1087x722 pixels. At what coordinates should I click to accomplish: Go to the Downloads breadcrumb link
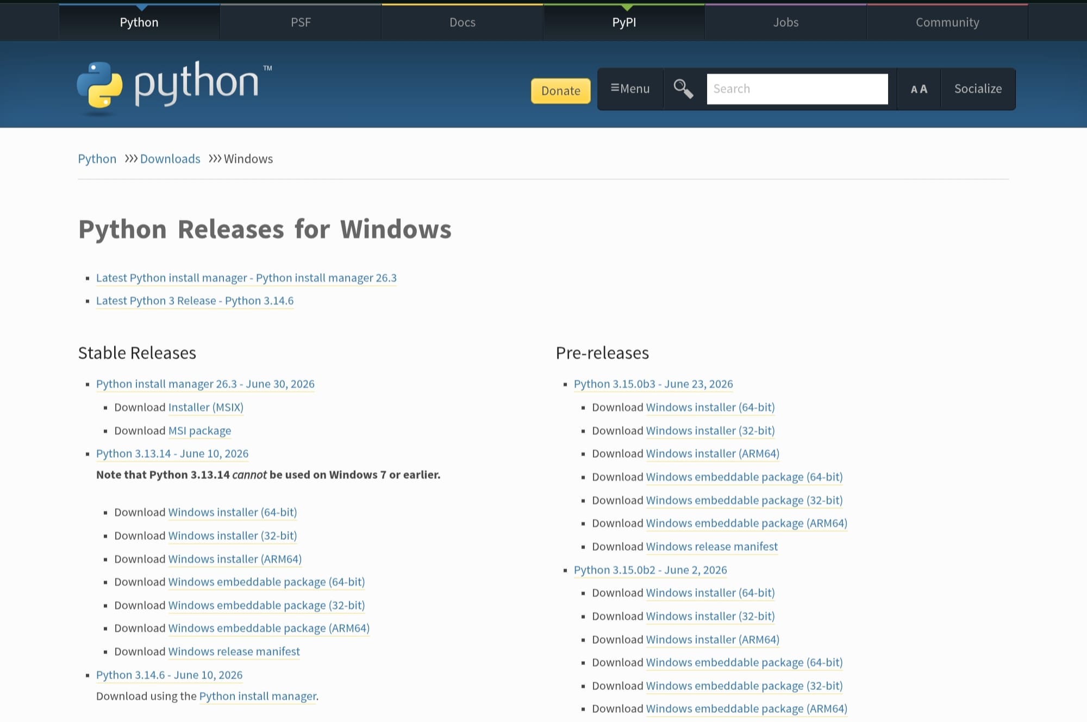click(x=170, y=159)
